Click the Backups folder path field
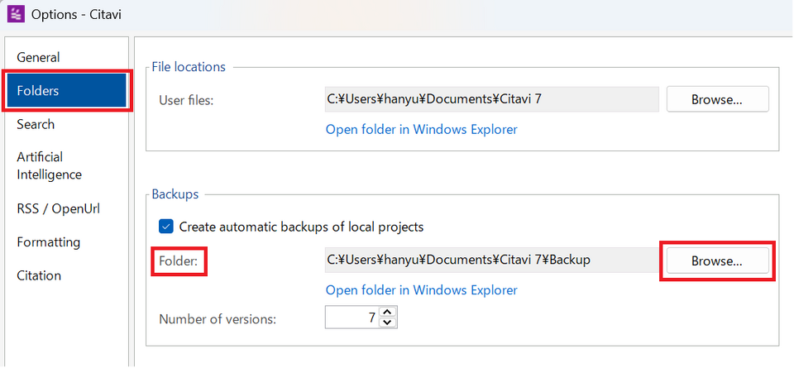The width and height of the screenshot is (794, 368). coord(491,260)
